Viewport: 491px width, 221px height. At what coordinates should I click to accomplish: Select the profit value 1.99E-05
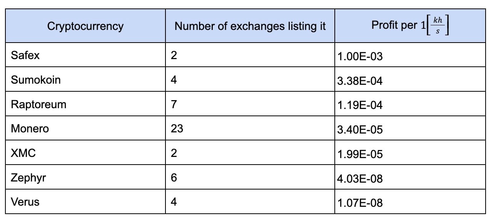coord(360,154)
